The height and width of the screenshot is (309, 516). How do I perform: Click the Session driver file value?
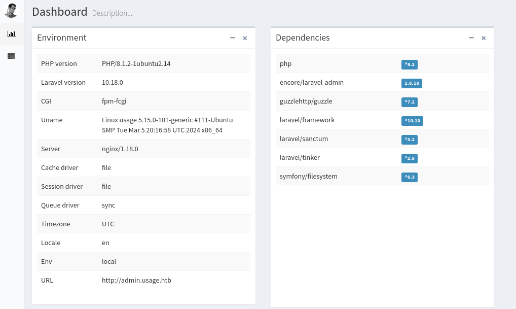click(x=106, y=186)
